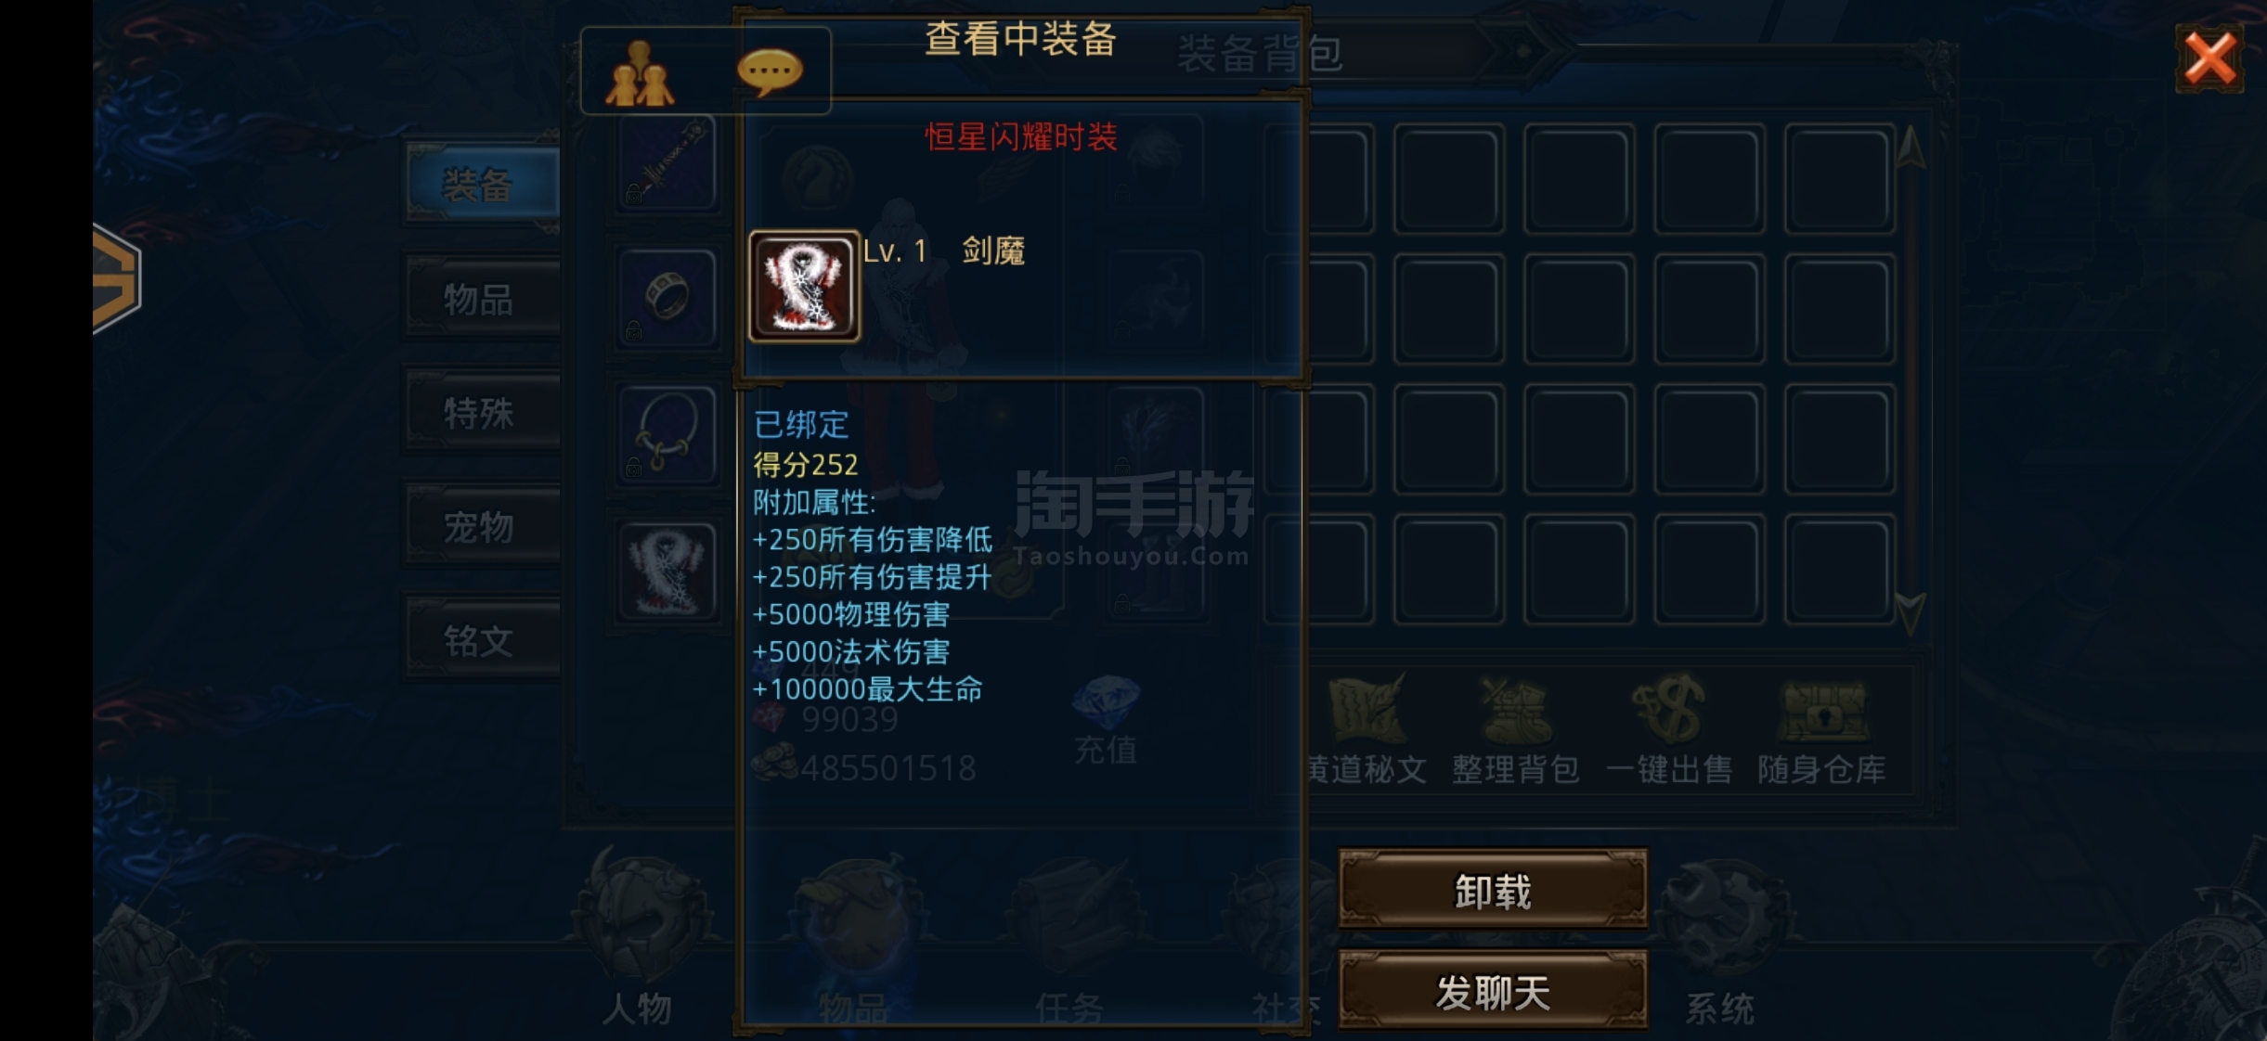Open the chat bubble icon
This screenshot has height=1041, width=2267.
[x=770, y=71]
